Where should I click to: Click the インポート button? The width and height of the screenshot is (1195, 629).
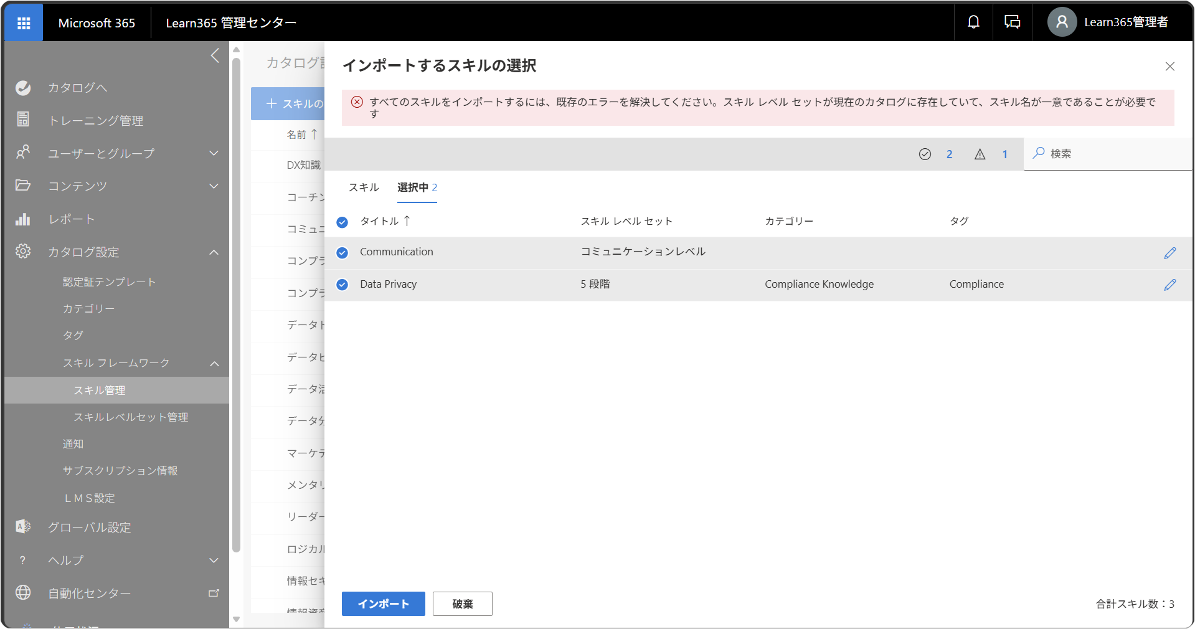coord(384,604)
